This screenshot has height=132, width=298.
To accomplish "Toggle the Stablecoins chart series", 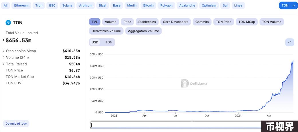I will point(147,22).
